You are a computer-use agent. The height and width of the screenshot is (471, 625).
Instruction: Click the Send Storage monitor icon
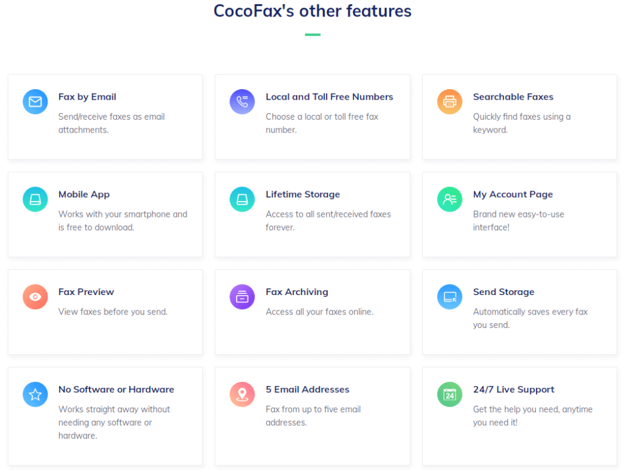(x=449, y=297)
